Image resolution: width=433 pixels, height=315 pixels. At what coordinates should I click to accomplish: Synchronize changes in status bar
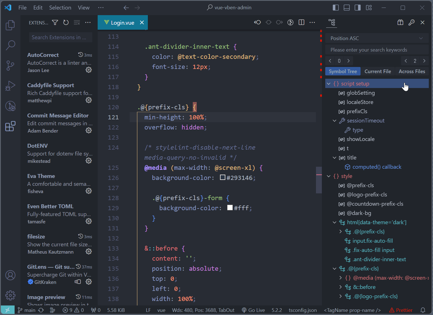click(x=41, y=310)
